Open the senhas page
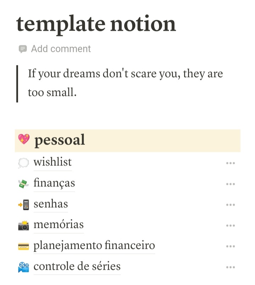255x285 pixels. click(x=51, y=204)
